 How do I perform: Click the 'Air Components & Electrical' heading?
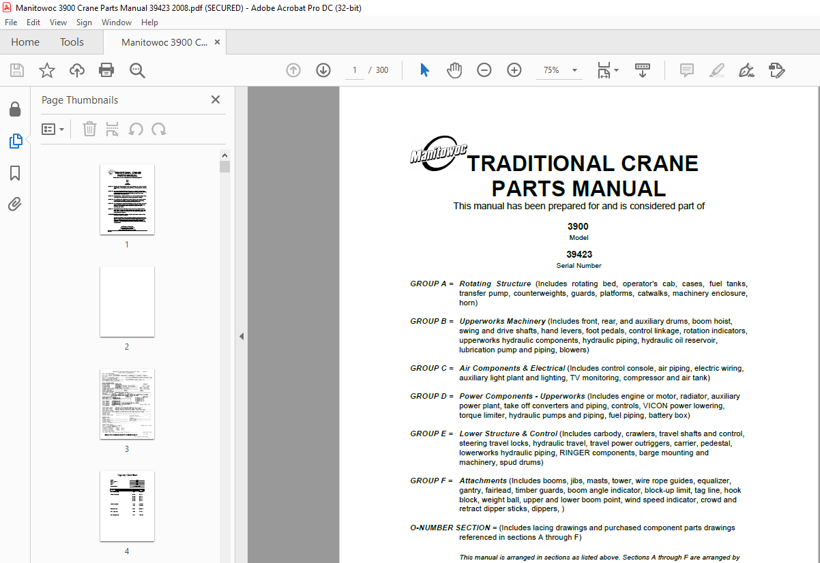pyautogui.click(x=512, y=368)
